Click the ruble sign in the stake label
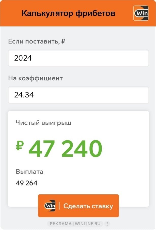Viewport: 156px width, 230px height. click(63, 41)
